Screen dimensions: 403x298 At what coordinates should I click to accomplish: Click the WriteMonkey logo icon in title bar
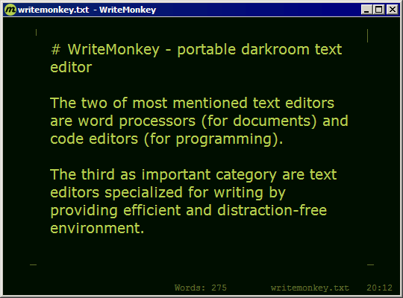click(10, 10)
